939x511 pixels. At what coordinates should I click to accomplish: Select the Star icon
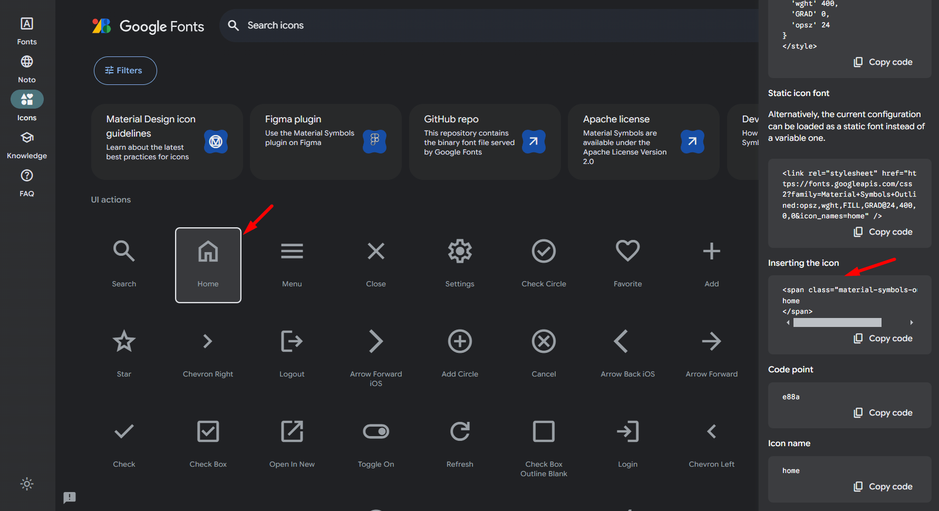(x=124, y=355)
